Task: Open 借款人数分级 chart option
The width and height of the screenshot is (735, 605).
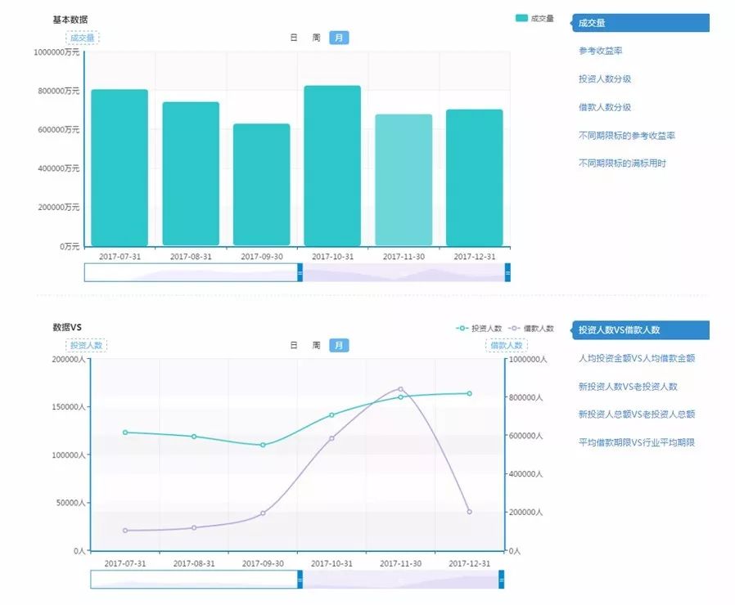Action: tap(605, 107)
